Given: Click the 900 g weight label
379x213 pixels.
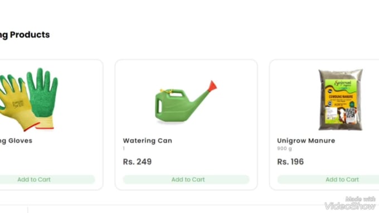Looking at the screenshot, I should click(x=284, y=148).
